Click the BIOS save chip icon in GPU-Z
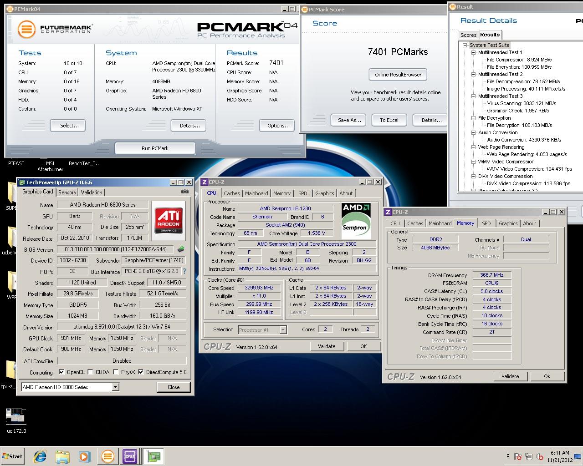 coord(181,249)
